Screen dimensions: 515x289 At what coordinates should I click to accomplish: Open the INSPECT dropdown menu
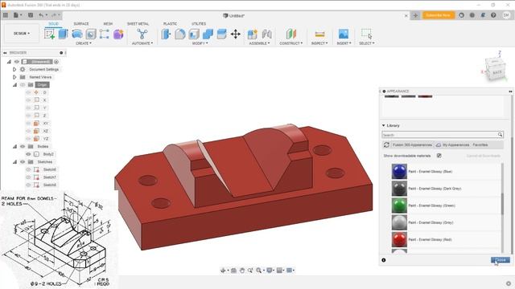[x=319, y=43]
